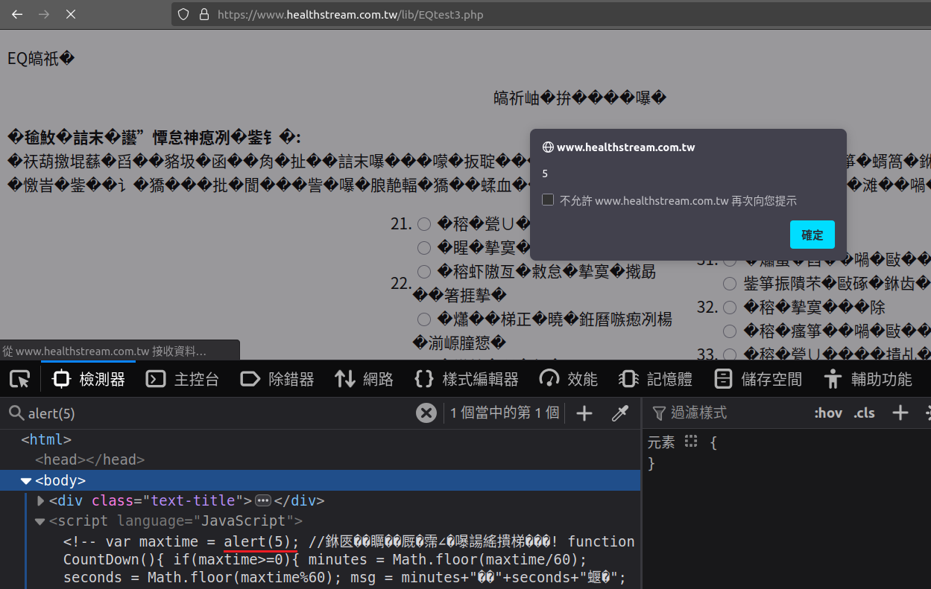
Task: Click the globe icon in alert dialog header
Action: 548,147
